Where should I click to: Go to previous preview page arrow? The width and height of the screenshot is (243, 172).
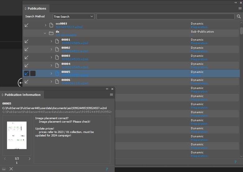click(5, 159)
